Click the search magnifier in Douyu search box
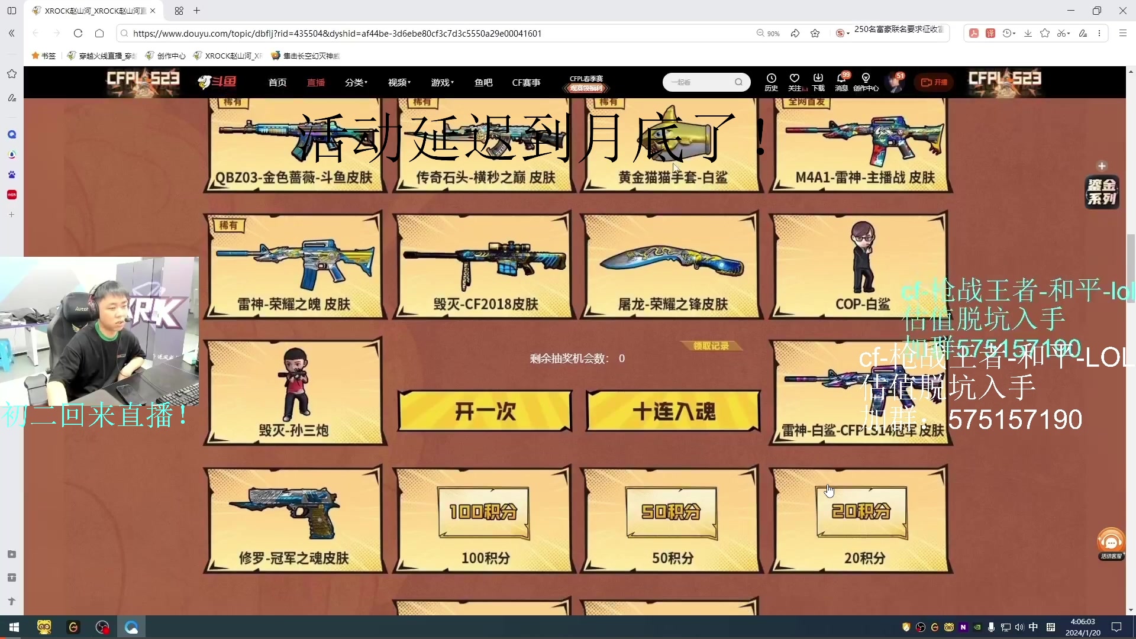This screenshot has height=639, width=1136. click(x=738, y=82)
